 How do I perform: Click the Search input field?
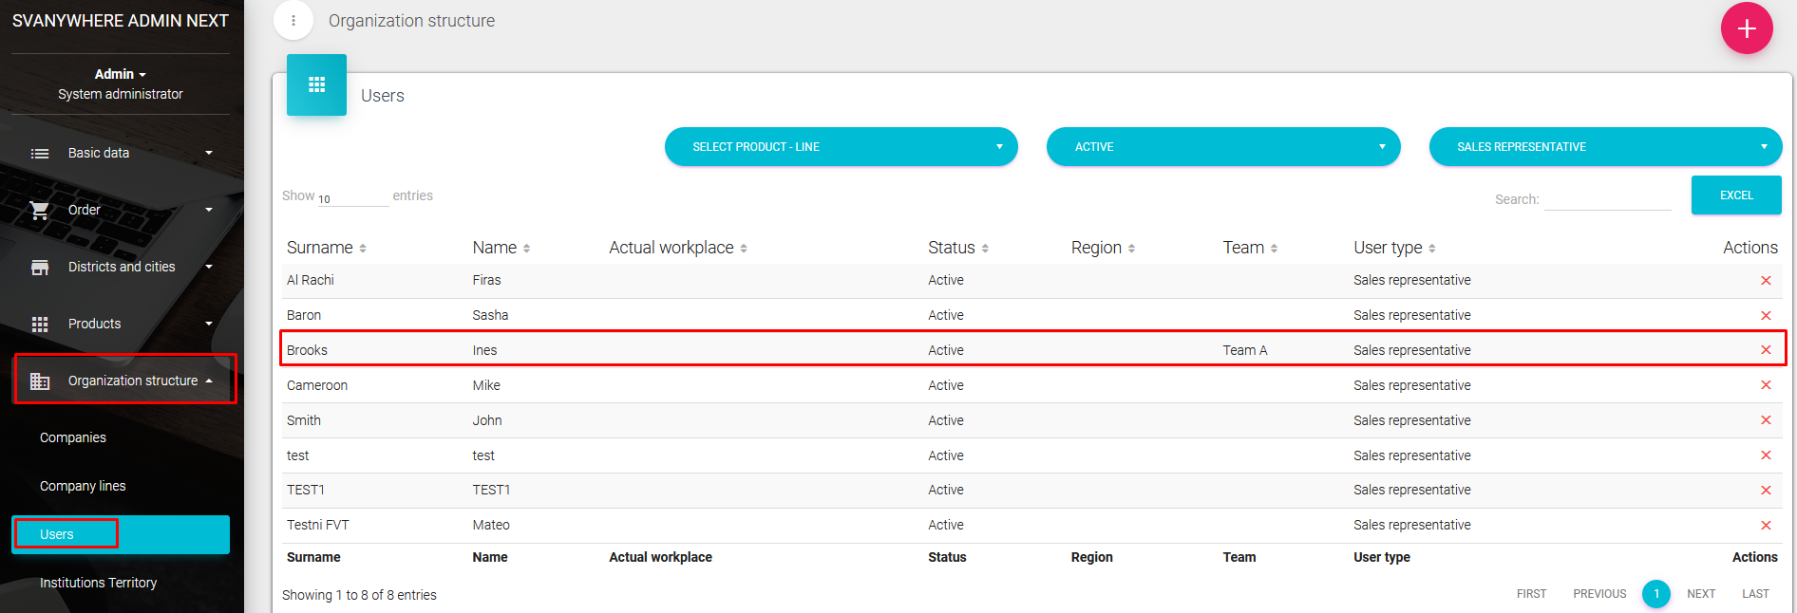(x=1607, y=199)
